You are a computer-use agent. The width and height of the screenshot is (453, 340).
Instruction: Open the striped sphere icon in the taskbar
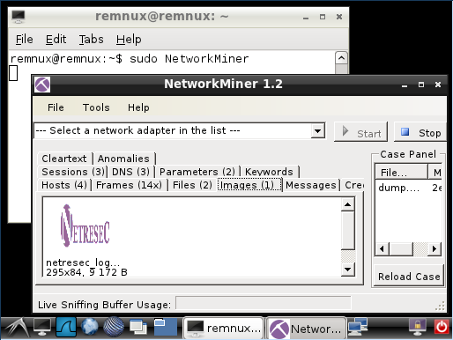point(114,327)
